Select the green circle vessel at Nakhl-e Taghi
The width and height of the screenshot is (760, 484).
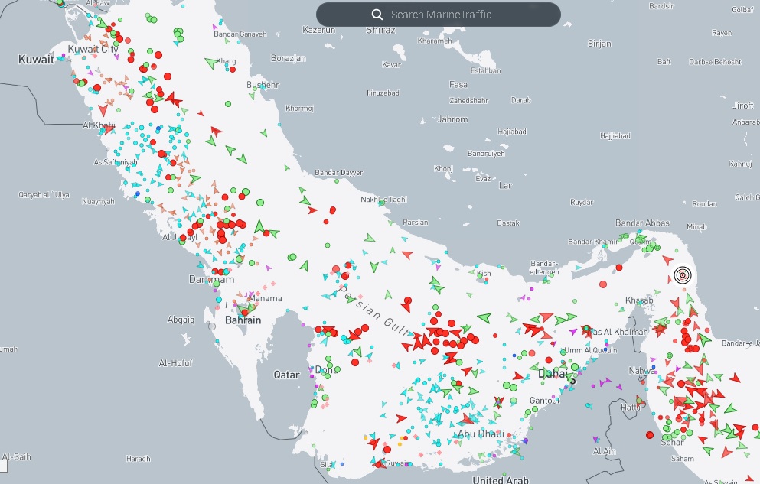pos(381,203)
